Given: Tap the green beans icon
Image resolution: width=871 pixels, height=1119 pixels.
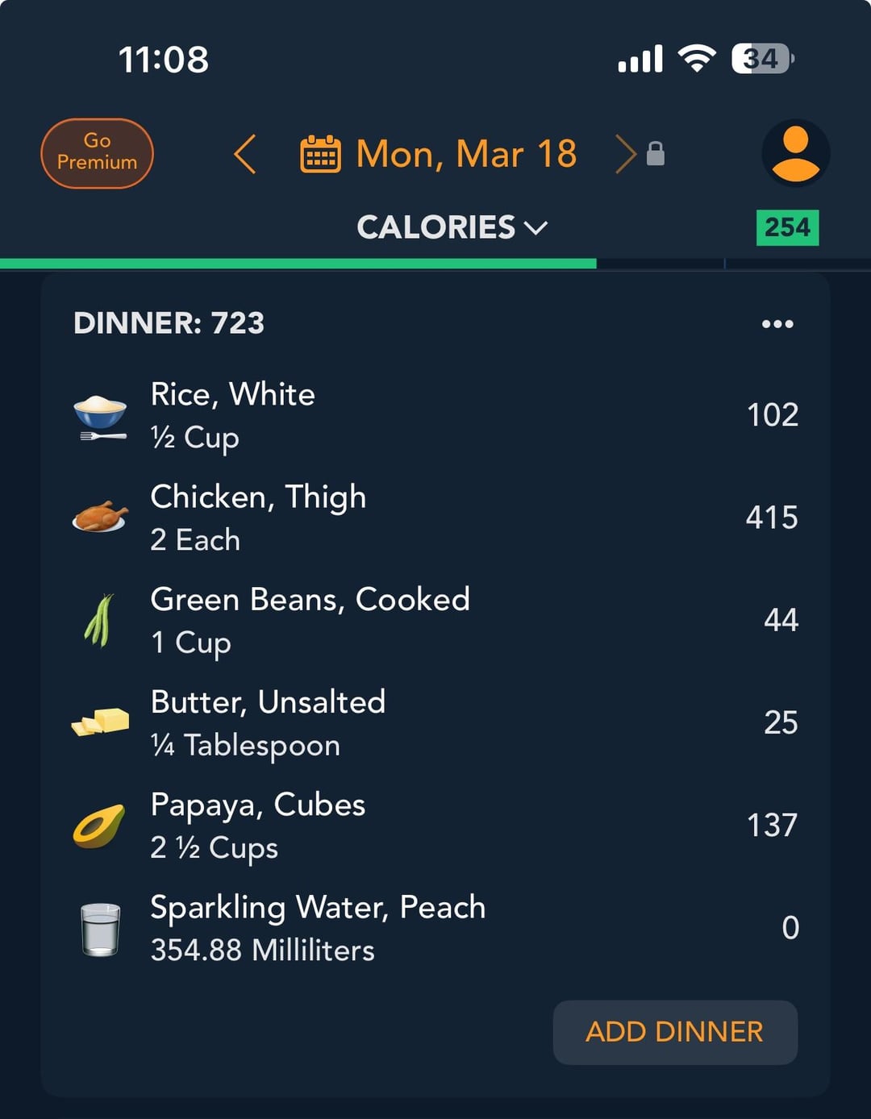Looking at the screenshot, I should pyautogui.click(x=99, y=621).
